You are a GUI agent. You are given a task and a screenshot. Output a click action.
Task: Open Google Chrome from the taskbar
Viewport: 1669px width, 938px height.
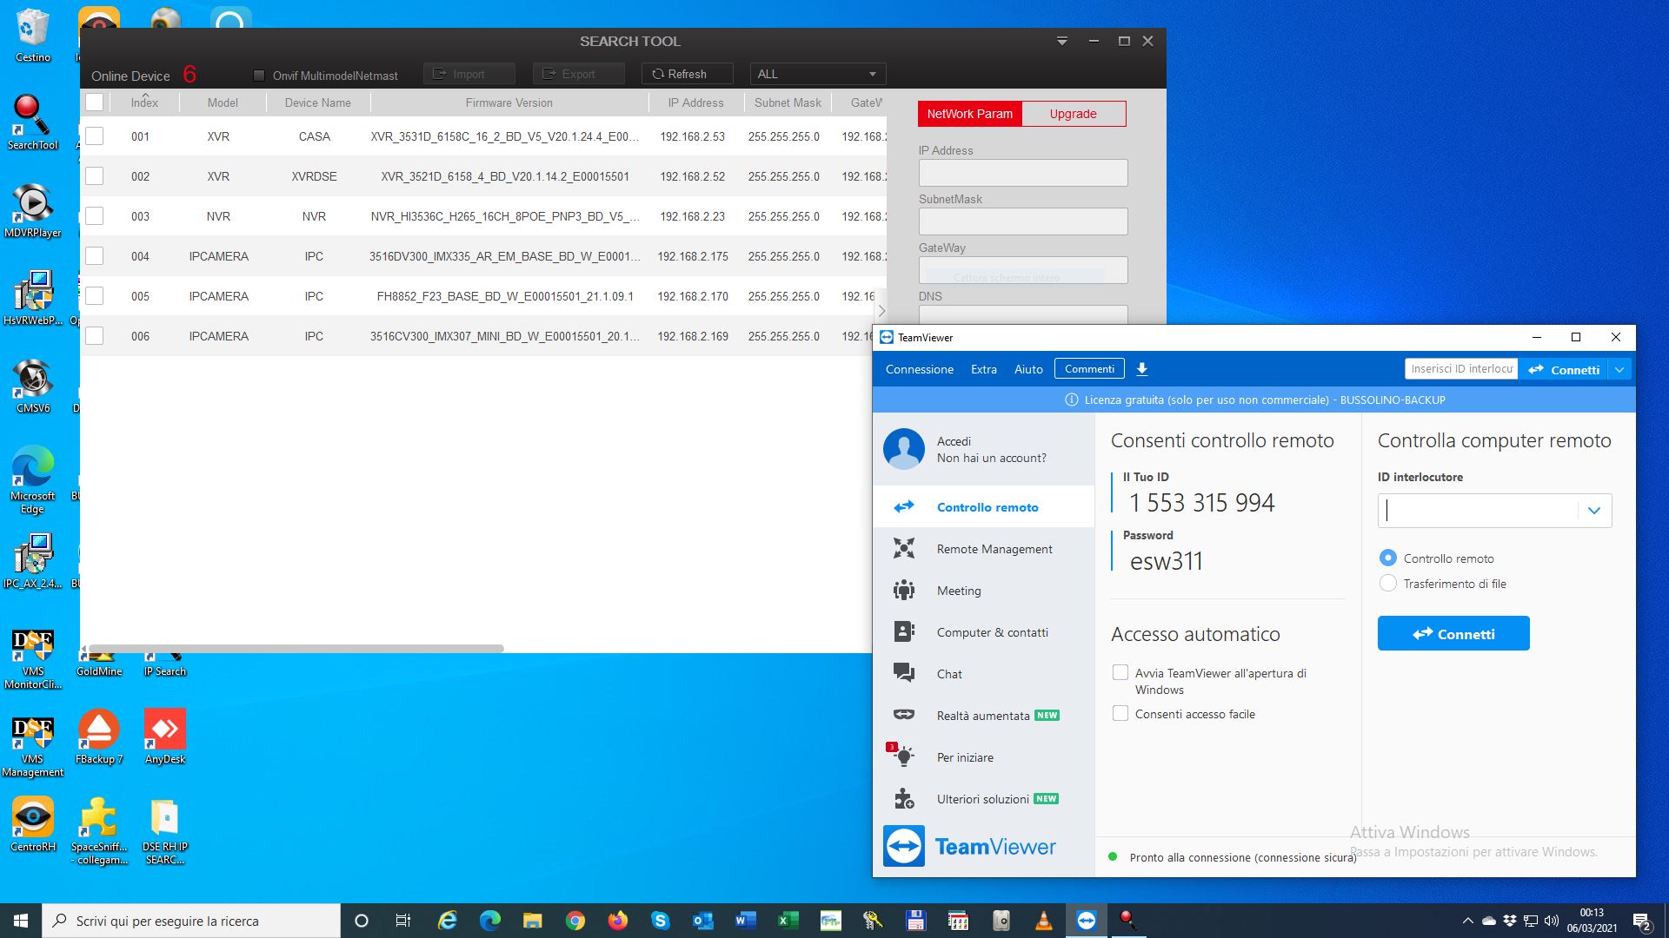click(x=575, y=921)
